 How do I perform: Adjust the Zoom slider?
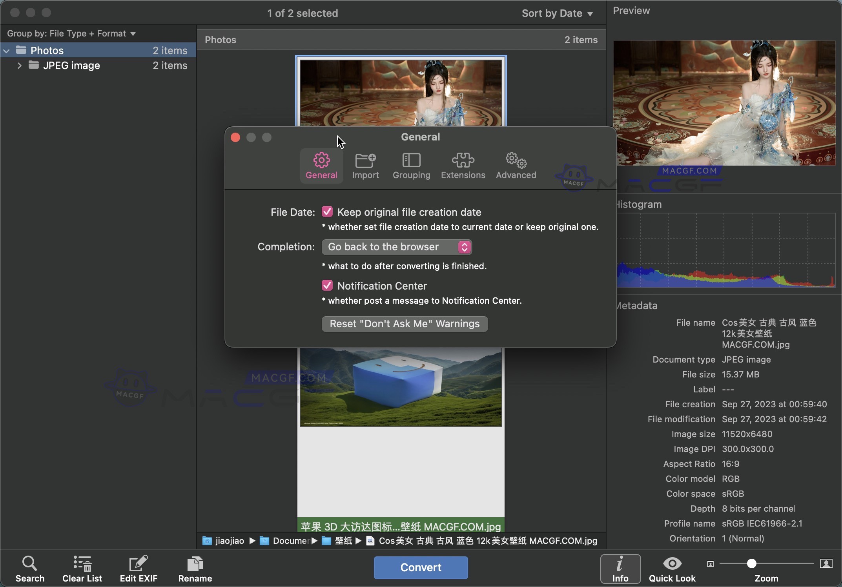pyautogui.click(x=752, y=564)
